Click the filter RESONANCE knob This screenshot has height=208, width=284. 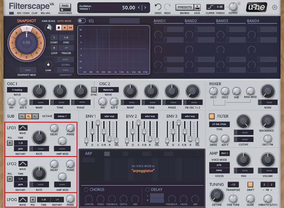coord(267,121)
